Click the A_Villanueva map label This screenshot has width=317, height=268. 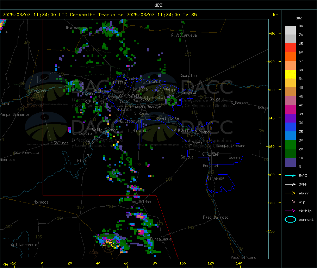(x=184, y=35)
